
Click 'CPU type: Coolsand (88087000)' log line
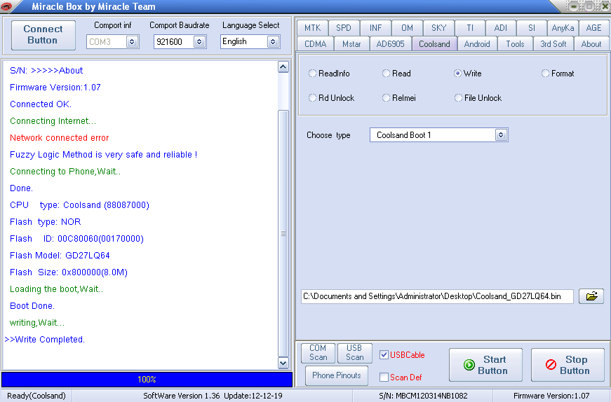point(79,205)
